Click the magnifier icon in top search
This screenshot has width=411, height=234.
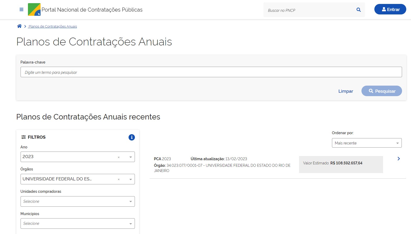tap(358, 10)
